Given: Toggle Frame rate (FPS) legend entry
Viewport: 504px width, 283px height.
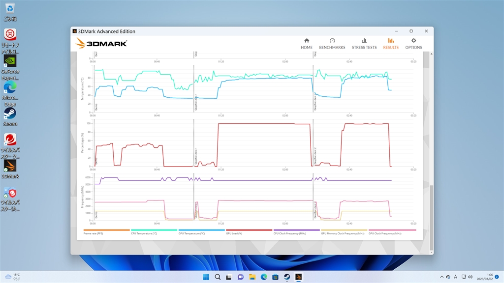Looking at the screenshot, I should (106, 232).
